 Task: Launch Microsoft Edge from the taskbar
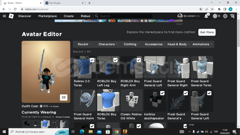pyautogui.click(x=82, y=132)
